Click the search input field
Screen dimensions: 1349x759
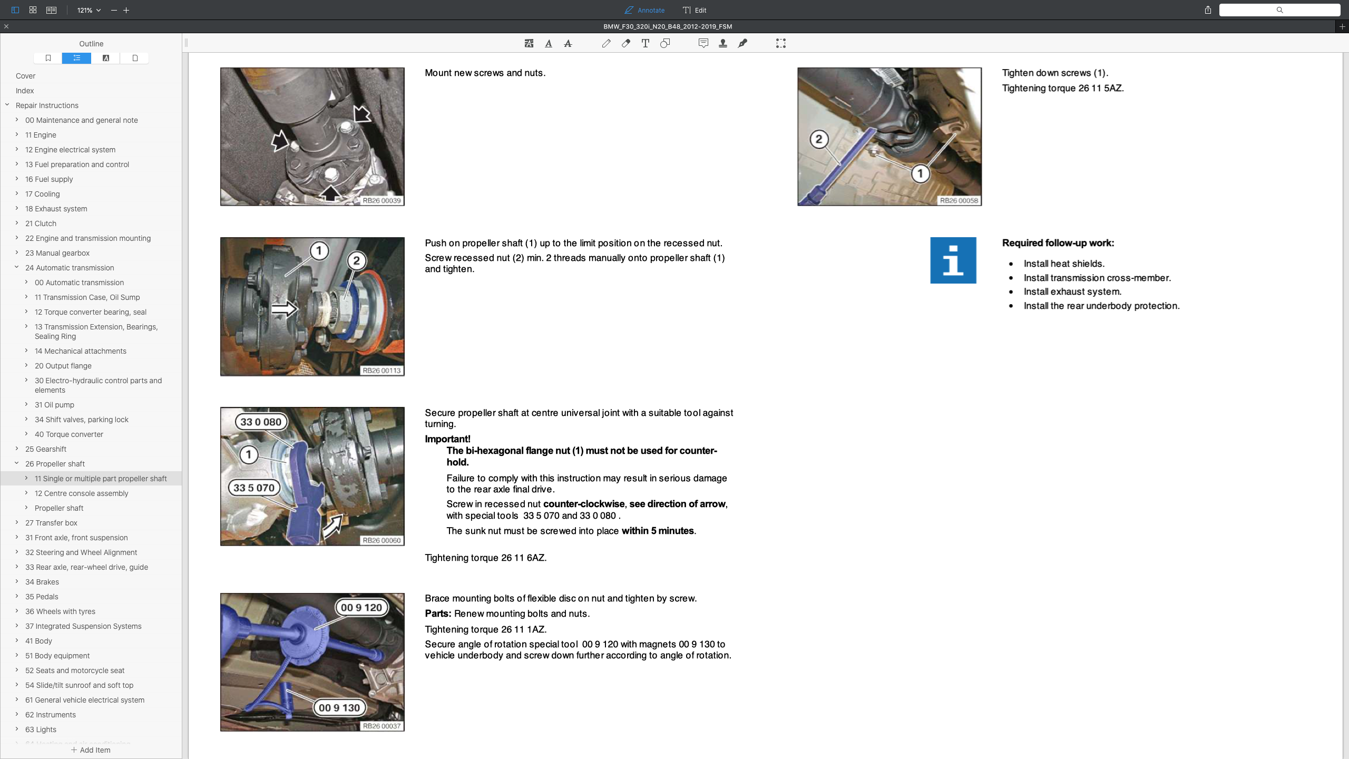pos(1279,10)
